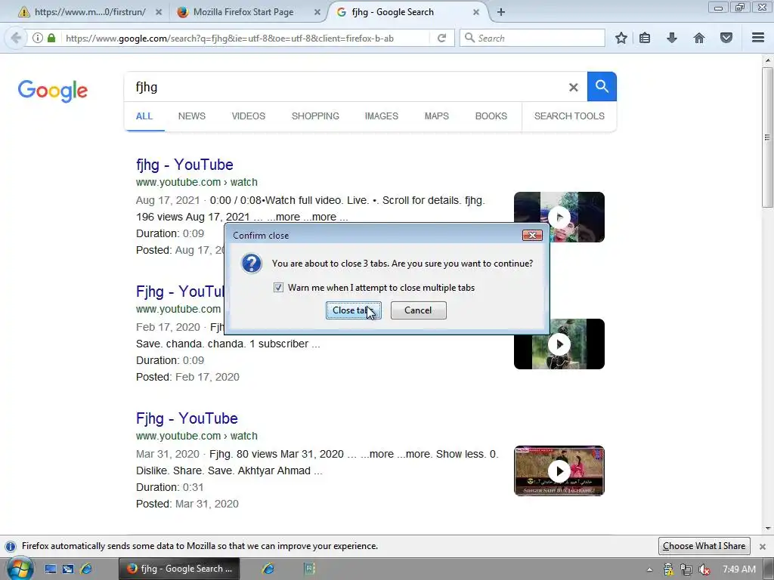Bookmark this page with the star icon
The height and width of the screenshot is (580, 774).
(x=621, y=38)
